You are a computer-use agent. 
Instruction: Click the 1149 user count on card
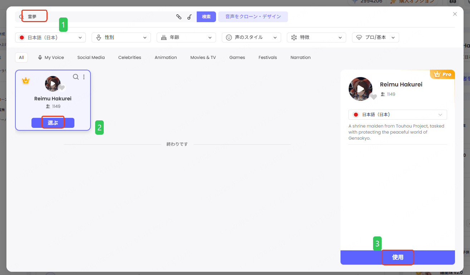pyautogui.click(x=53, y=106)
